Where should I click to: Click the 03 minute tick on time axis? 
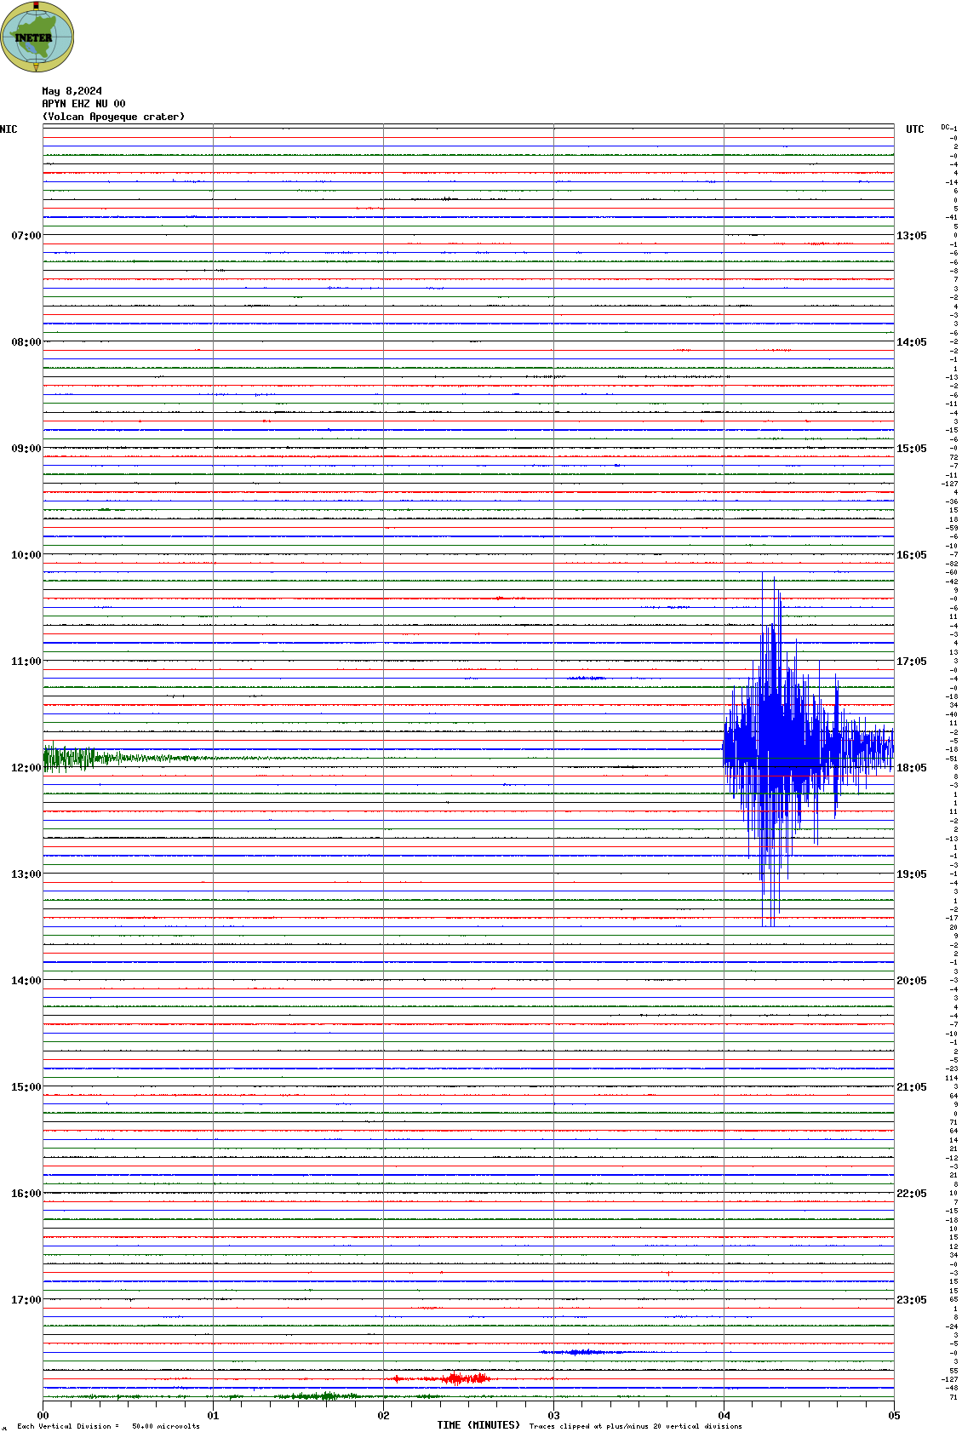(553, 1416)
